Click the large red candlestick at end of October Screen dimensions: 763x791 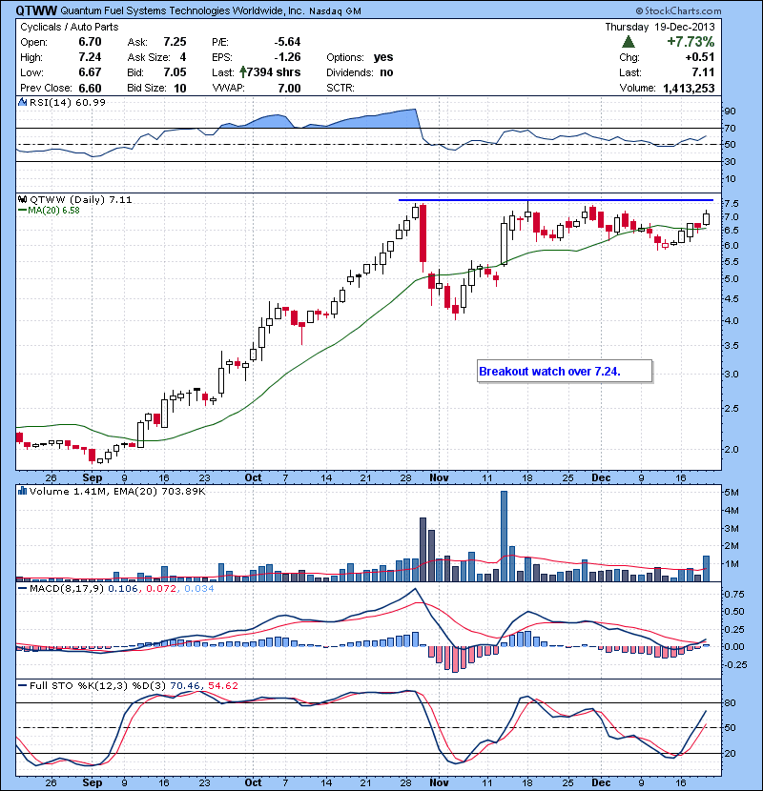(x=423, y=233)
